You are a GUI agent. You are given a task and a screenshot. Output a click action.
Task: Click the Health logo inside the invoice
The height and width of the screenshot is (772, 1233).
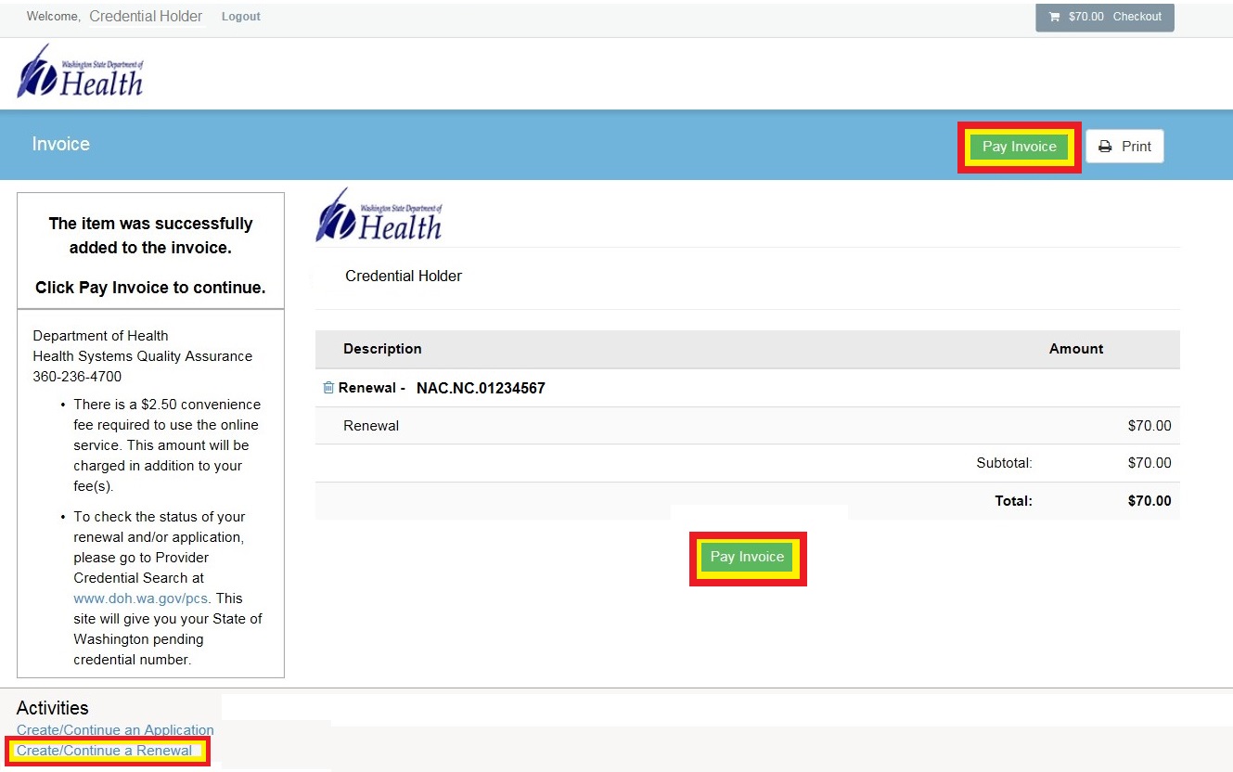click(x=379, y=215)
